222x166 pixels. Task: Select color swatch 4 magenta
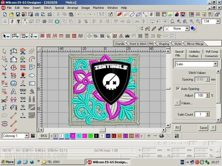point(73,136)
